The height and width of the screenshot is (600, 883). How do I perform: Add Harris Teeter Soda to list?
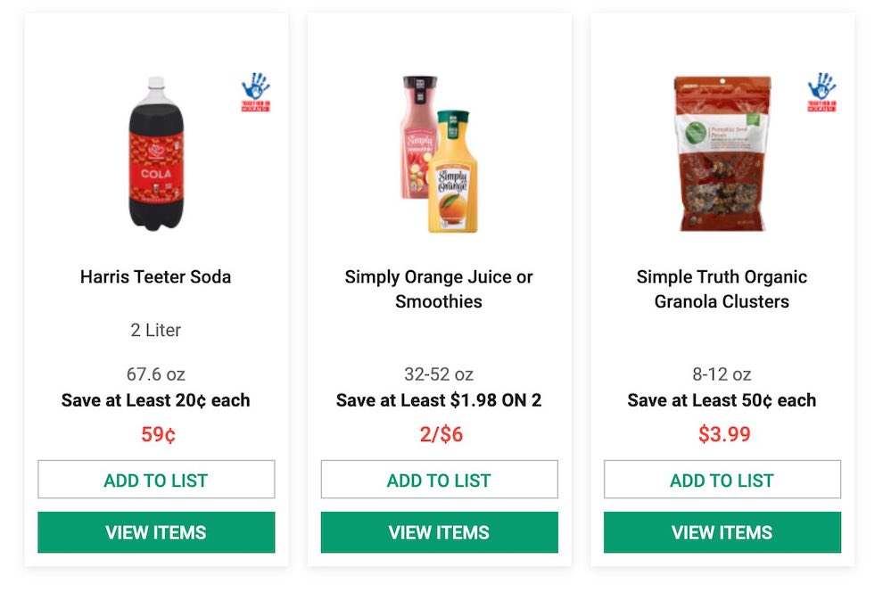(x=155, y=479)
